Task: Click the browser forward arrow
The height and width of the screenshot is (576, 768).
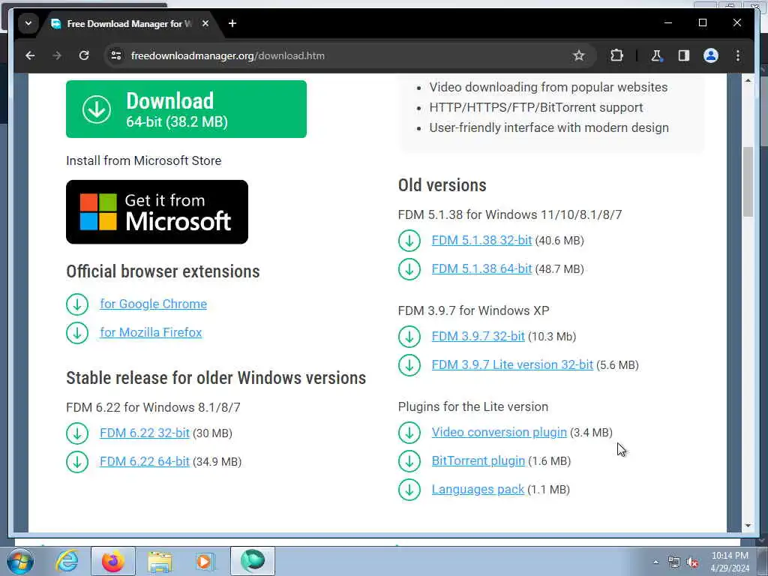Action: 57,55
